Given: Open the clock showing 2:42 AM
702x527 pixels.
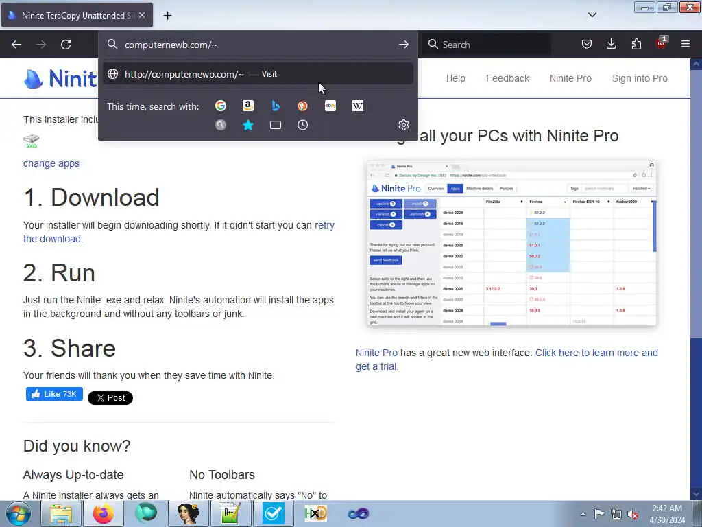Looking at the screenshot, I should pyautogui.click(x=667, y=514).
